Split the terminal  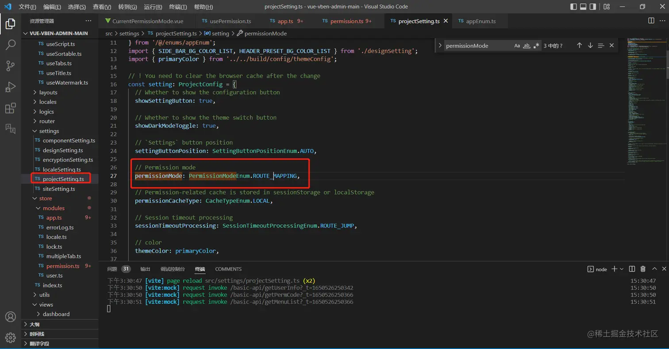point(632,269)
